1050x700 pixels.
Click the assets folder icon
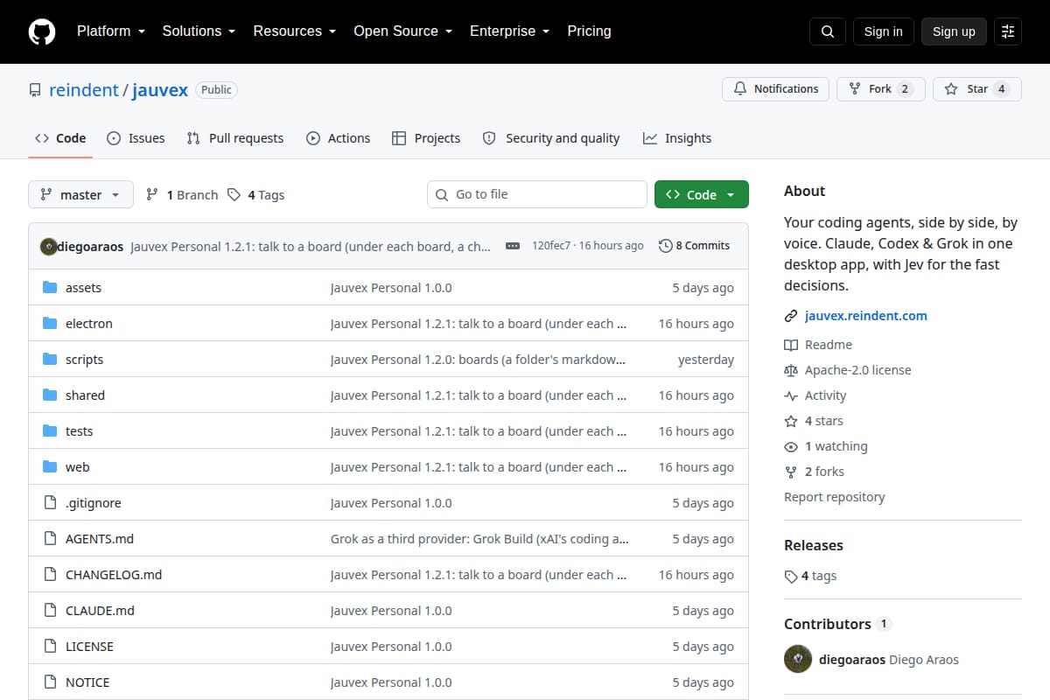click(50, 288)
